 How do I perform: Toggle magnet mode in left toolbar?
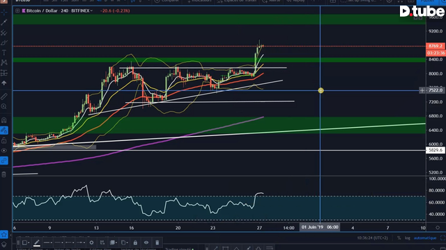pyautogui.click(x=4, y=120)
